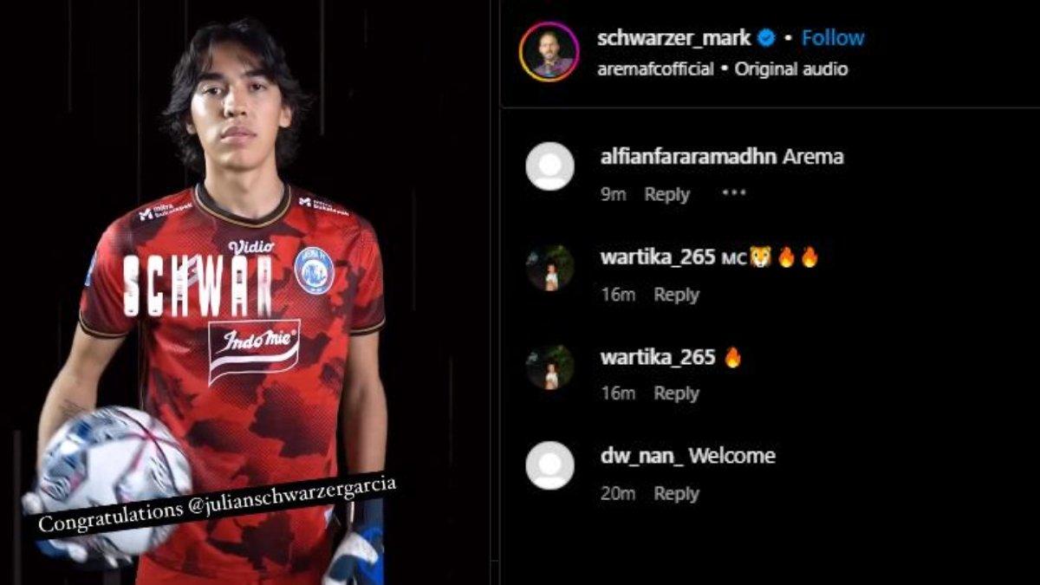Open the alfianfararamadhn username in comments
The width and height of the screenshot is (1040, 585).
point(689,157)
